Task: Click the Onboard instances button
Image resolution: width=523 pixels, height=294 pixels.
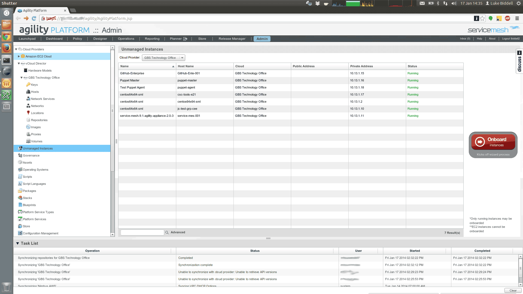Action: pyautogui.click(x=493, y=142)
